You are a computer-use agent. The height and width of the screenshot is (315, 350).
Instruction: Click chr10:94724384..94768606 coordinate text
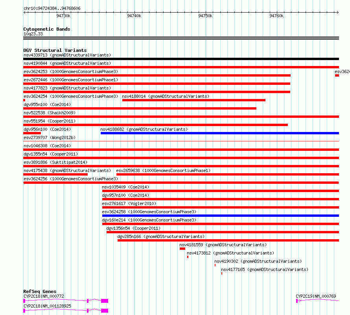(x=52, y=9)
